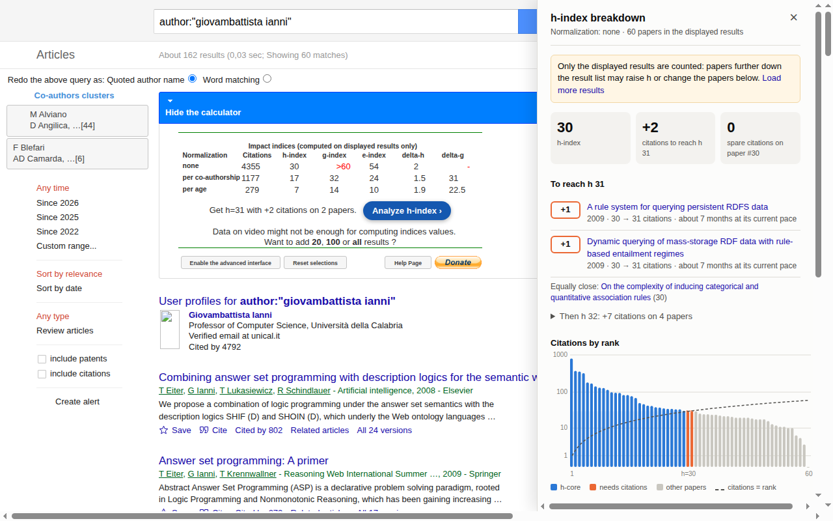Select the Word matching radio button
Viewport: 833px width, 521px height.
coord(267,79)
